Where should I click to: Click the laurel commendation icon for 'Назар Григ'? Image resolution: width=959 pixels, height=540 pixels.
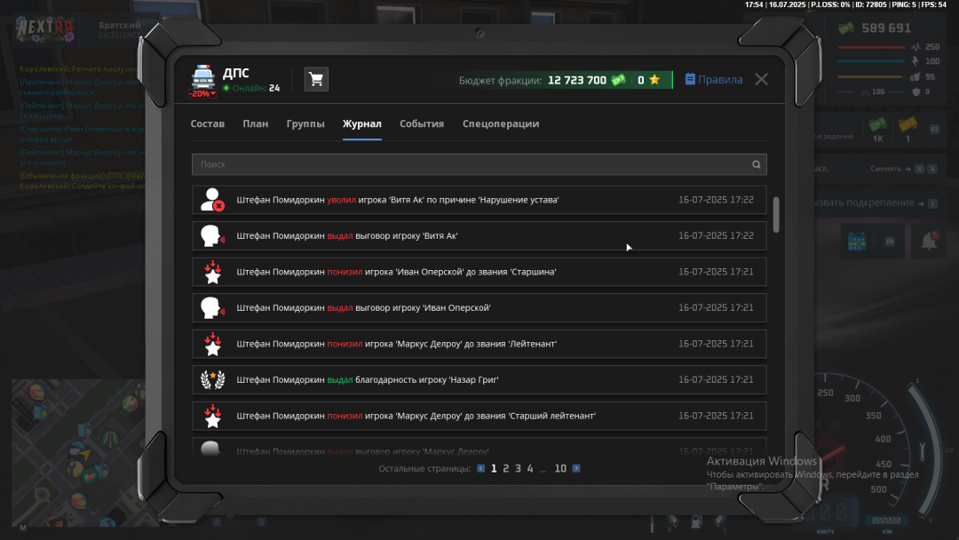point(212,380)
